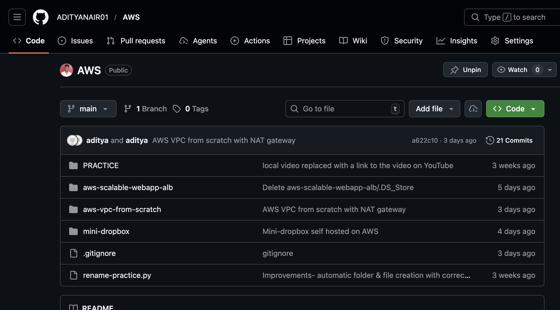Click the GitHub Octocat logo

coord(41,17)
